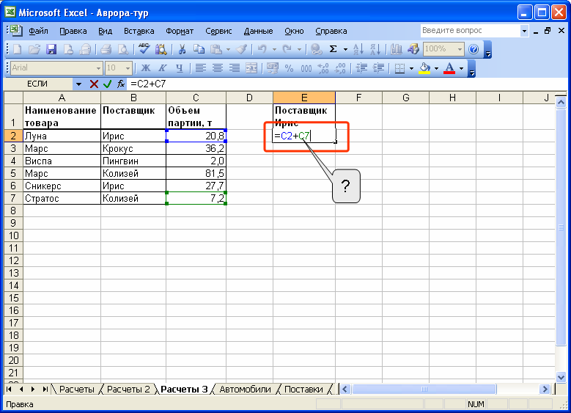Image resolution: width=571 pixels, height=413 pixels.
Task: Click in the formula bar text =C2+C7
Action: point(148,84)
